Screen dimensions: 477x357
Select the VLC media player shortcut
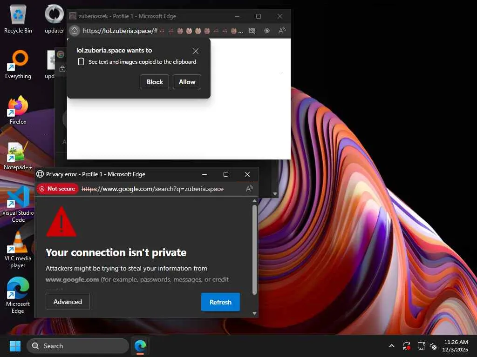(18, 250)
